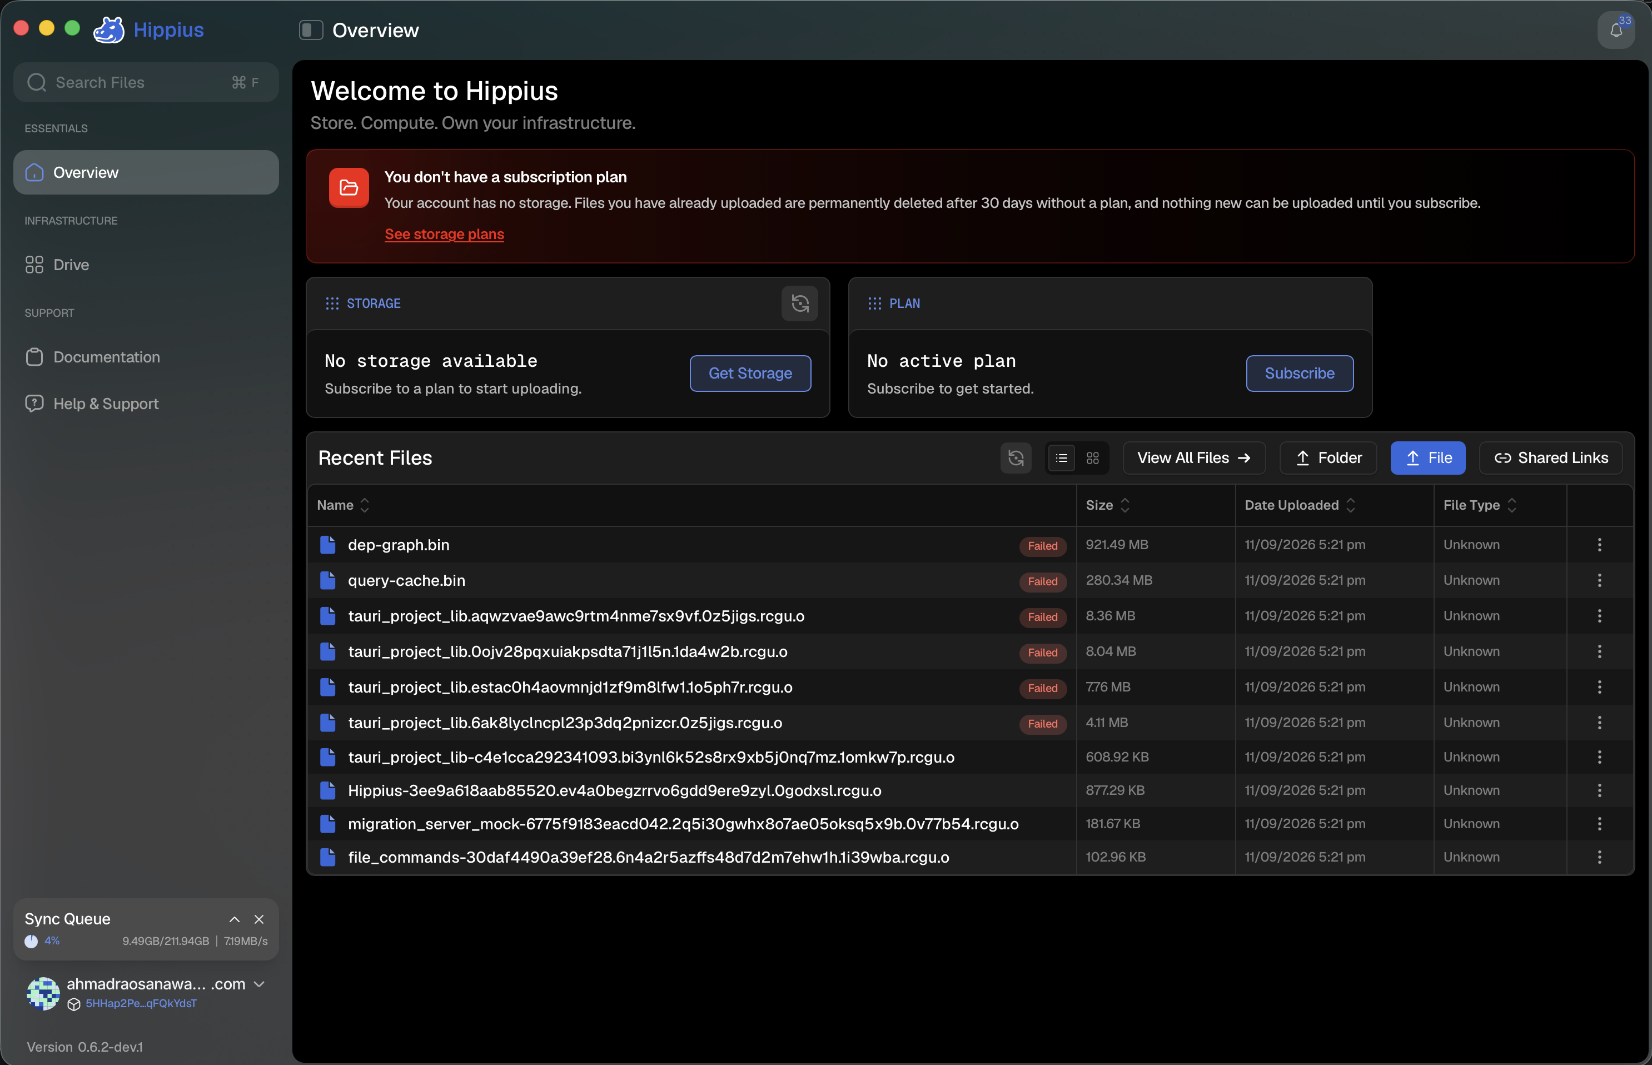Open Shared Links
The width and height of the screenshot is (1652, 1065).
coord(1550,458)
